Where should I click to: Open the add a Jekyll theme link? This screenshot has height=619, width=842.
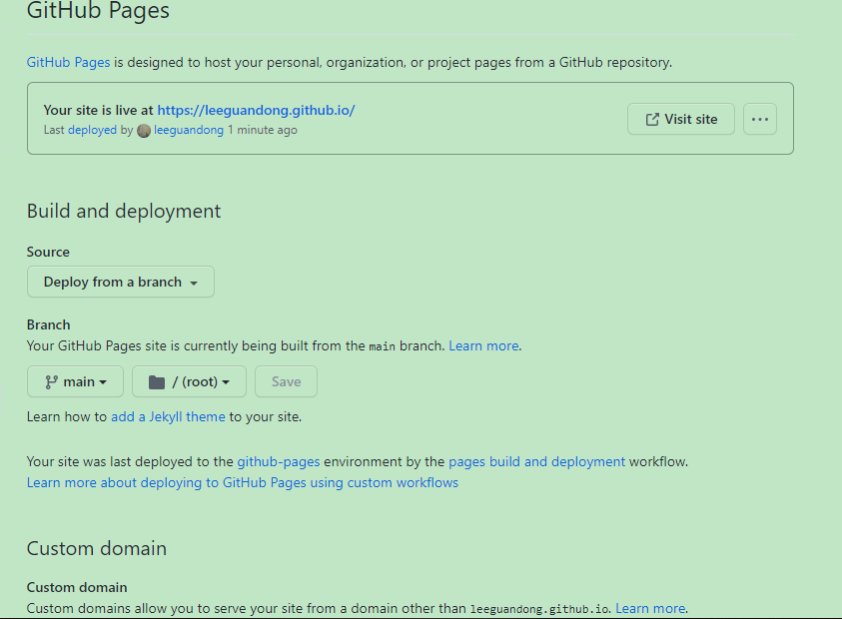click(168, 416)
